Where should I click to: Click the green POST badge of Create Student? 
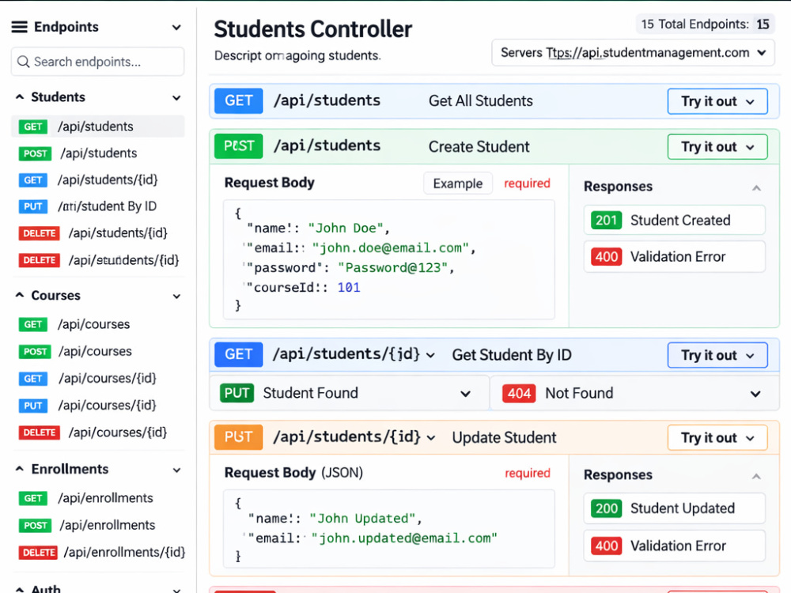239,146
